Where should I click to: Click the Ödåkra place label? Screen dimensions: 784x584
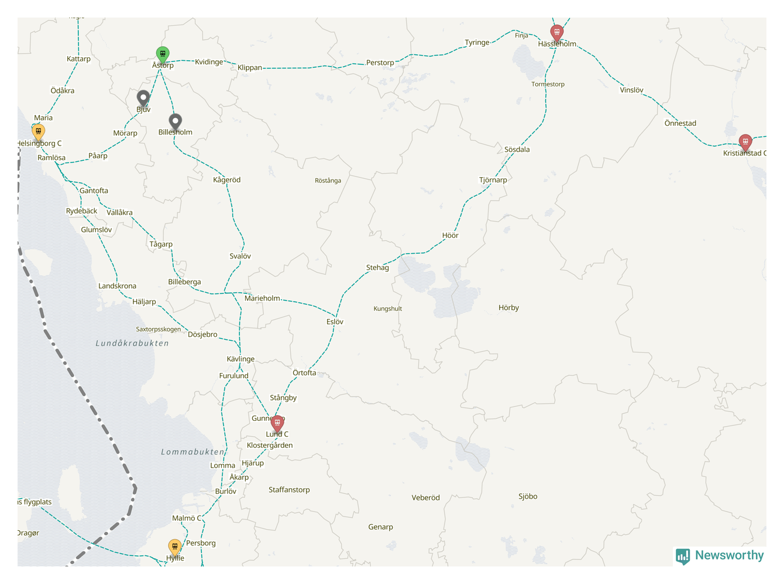(x=63, y=91)
